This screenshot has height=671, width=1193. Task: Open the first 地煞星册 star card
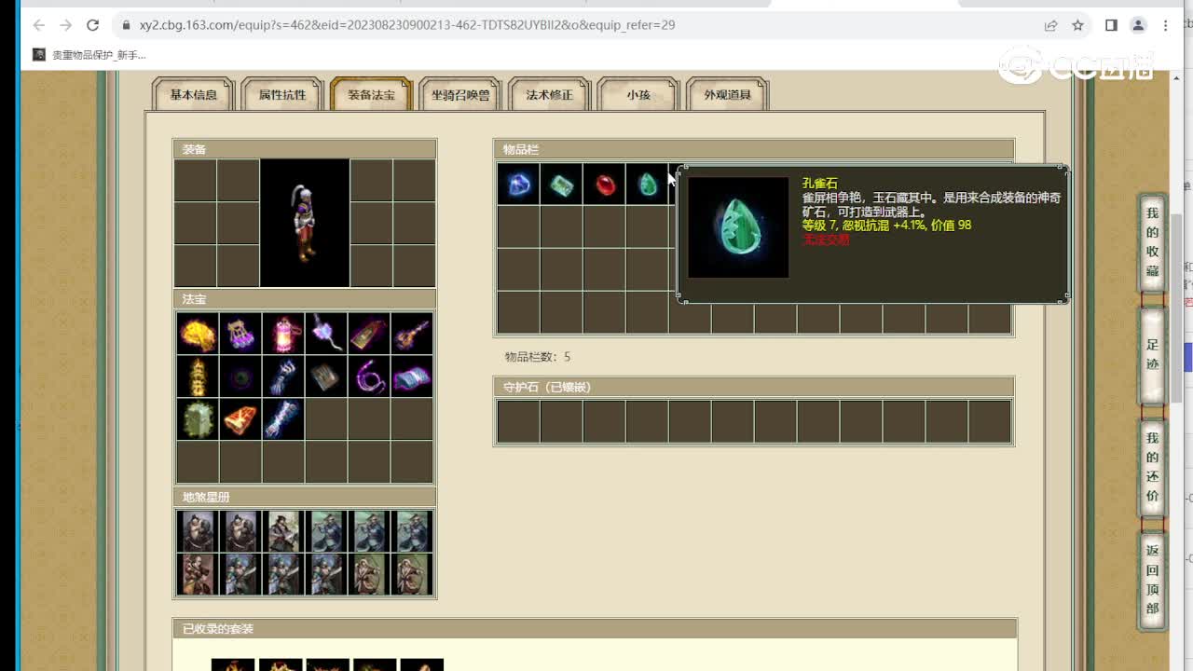click(x=198, y=531)
